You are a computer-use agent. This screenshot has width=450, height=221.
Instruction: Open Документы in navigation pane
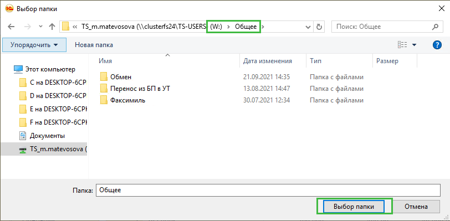click(x=47, y=136)
